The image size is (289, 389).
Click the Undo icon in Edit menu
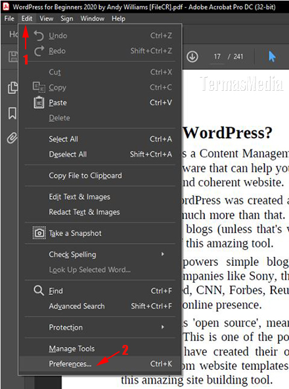pos(39,36)
